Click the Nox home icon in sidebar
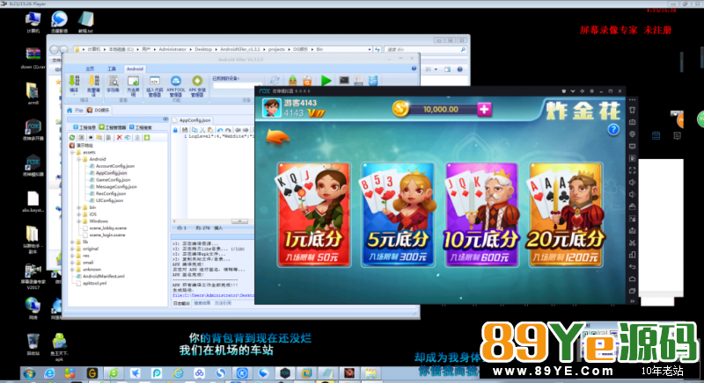This screenshot has width=704, height=383. tap(632, 279)
